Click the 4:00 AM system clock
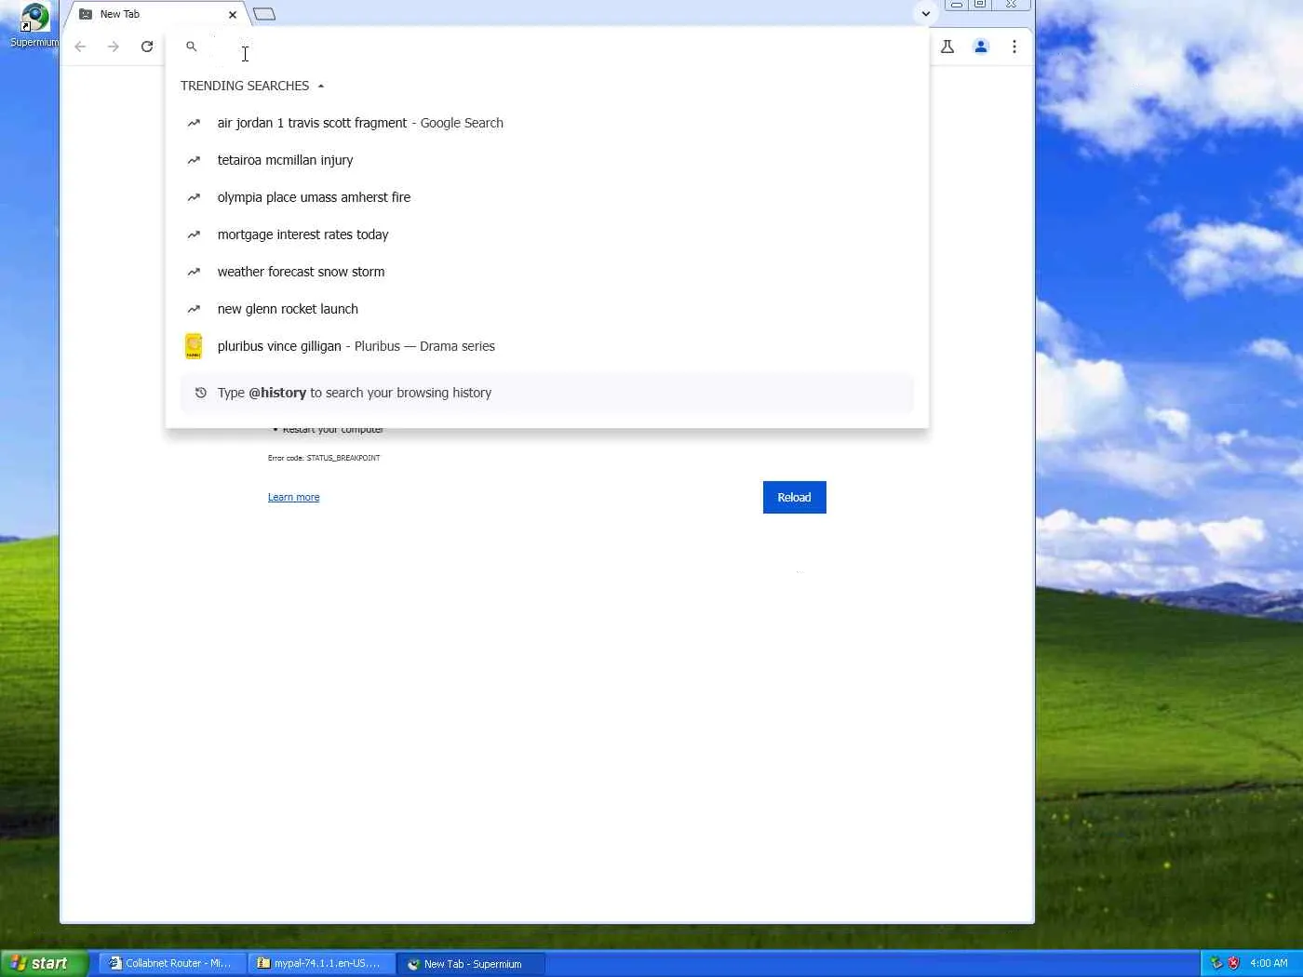 (1269, 963)
